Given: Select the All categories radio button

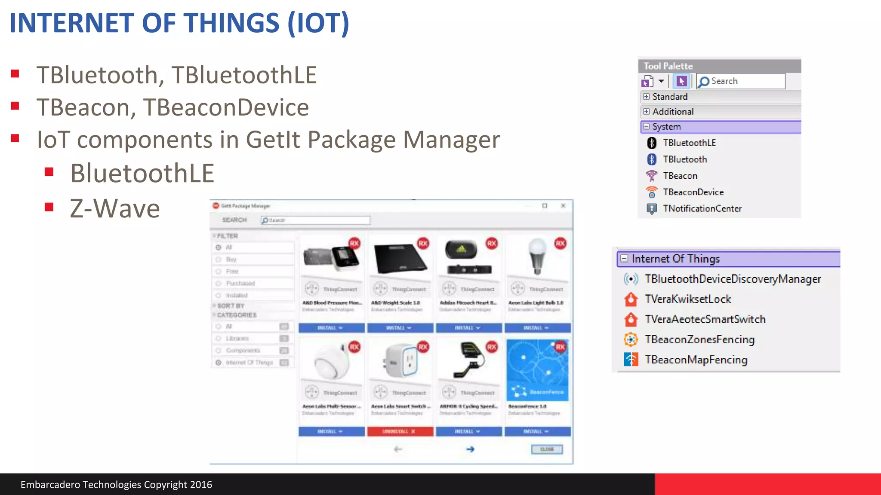Looking at the screenshot, I should coord(219,327).
